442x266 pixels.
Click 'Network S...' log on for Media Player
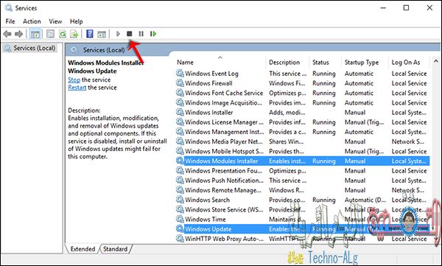coord(408,141)
